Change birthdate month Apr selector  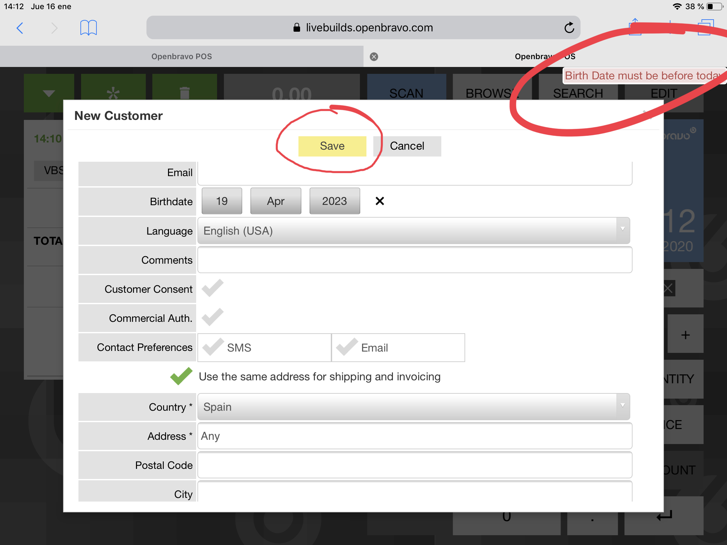(276, 201)
